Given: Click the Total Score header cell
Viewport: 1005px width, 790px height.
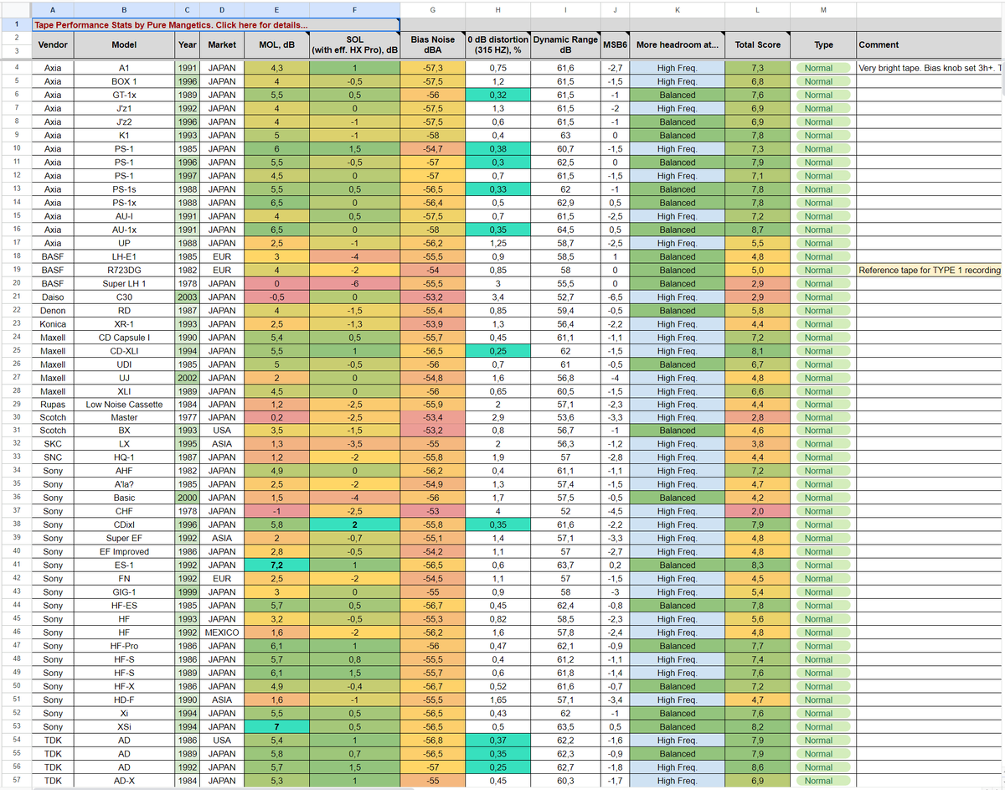Looking at the screenshot, I should click(756, 45).
